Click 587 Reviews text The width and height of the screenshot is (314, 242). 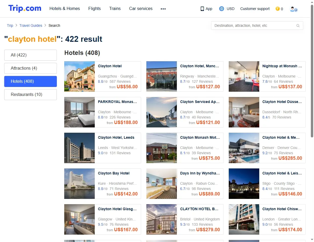pos(120,81)
